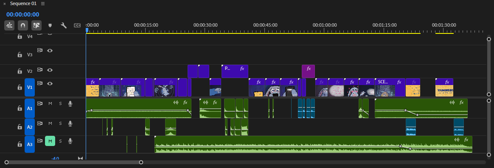
Task: Toggle lock on track V3
Action: tap(20, 55)
